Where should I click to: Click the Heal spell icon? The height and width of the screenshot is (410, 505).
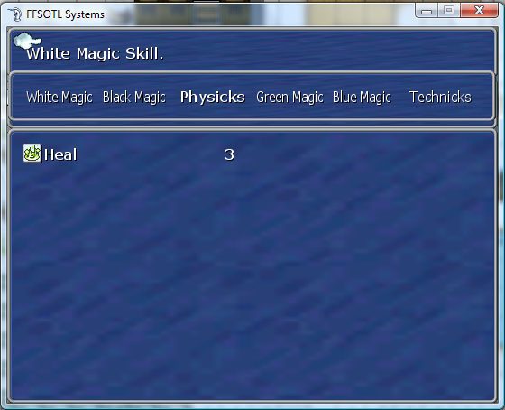(x=32, y=154)
